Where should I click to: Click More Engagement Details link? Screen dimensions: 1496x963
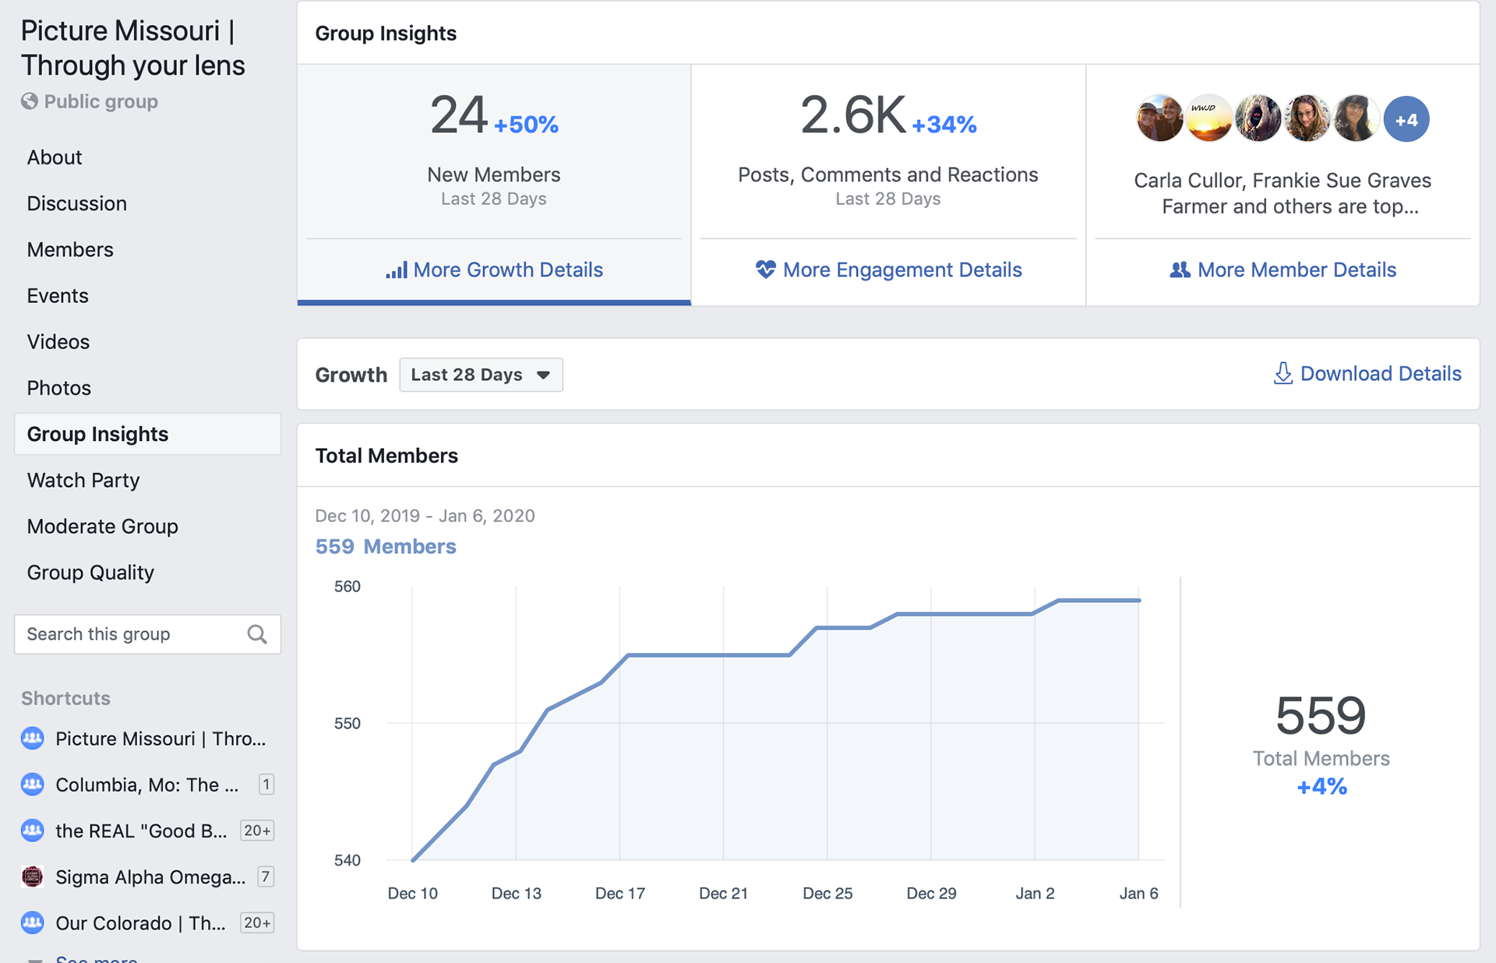pos(888,270)
